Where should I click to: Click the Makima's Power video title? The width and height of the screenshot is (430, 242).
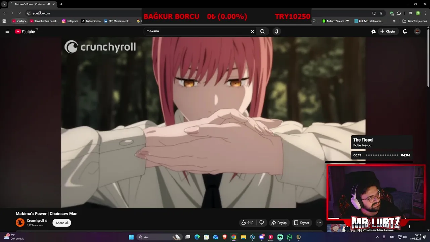(x=46, y=214)
